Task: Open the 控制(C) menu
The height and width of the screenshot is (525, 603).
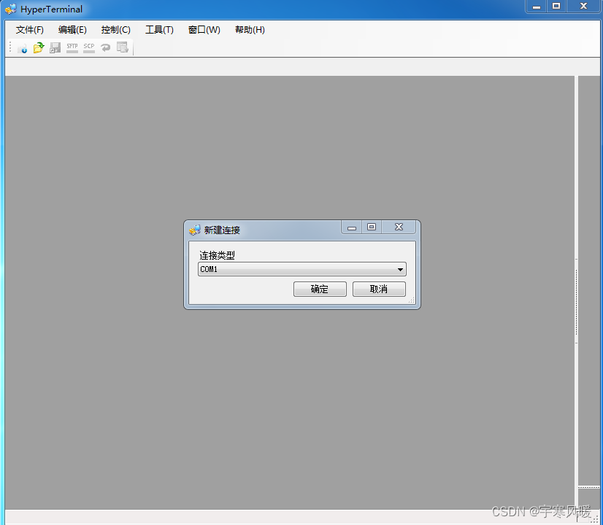Action: point(116,30)
